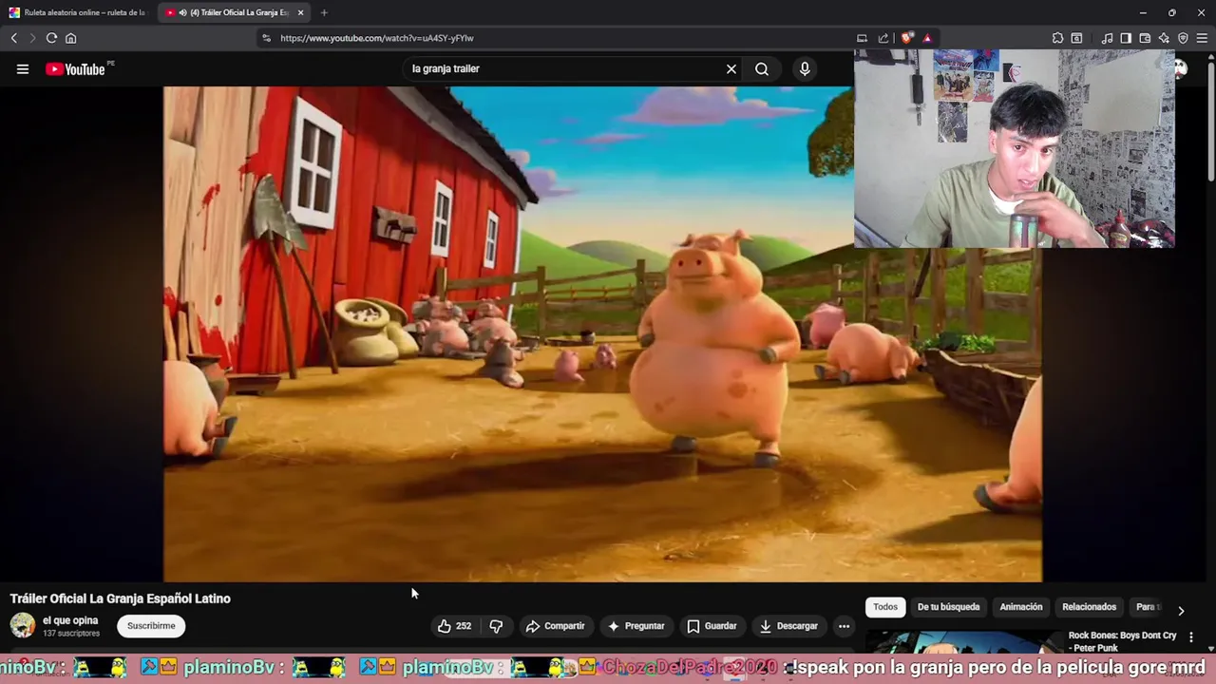
Task: Show more filter chips with right arrow
Action: tap(1181, 611)
